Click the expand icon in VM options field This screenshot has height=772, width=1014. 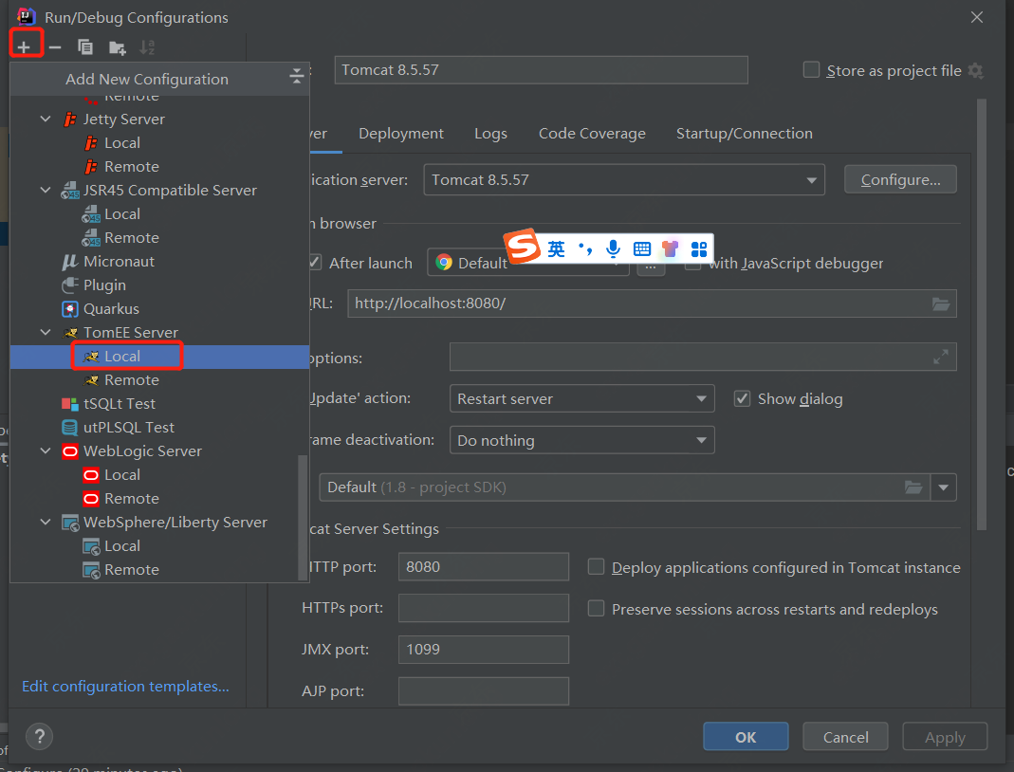[x=941, y=357]
